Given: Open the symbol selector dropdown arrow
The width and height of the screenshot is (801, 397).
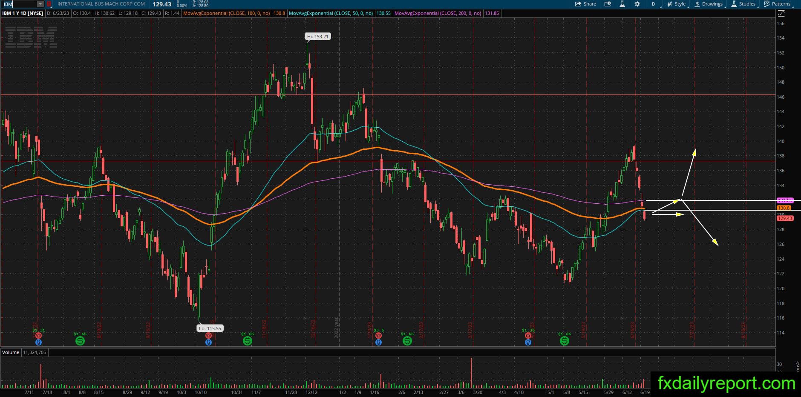Looking at the screenshot, I should 40,4.
